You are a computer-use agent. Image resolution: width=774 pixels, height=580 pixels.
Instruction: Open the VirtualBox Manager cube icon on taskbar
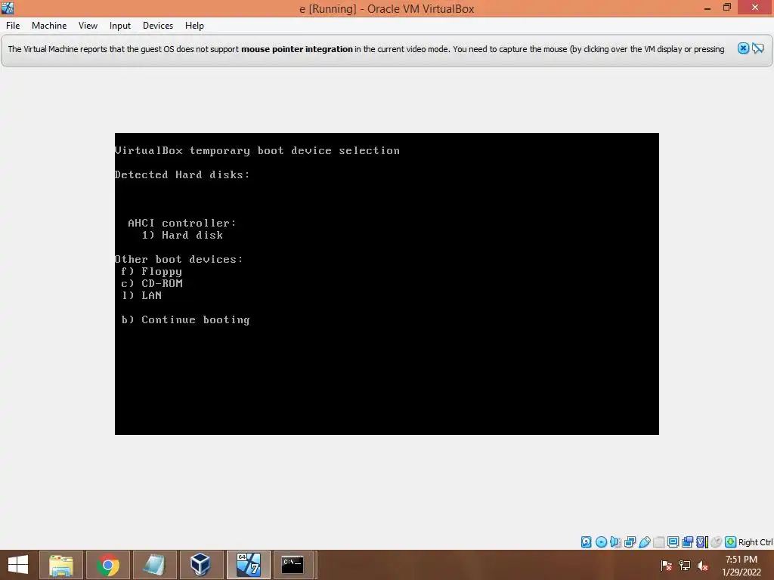200,565
